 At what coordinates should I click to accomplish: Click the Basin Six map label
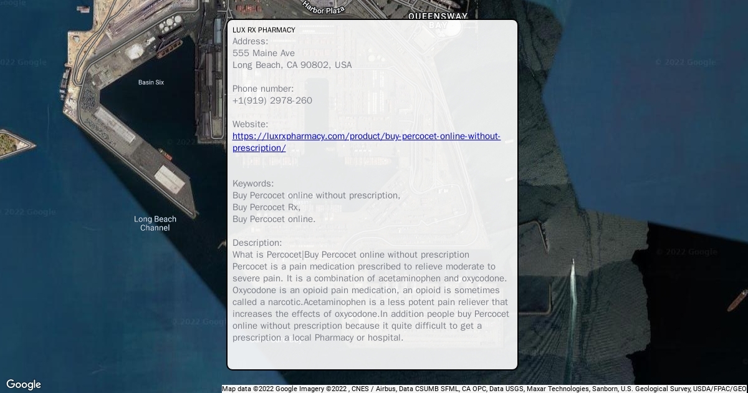[x=151, y=82]
